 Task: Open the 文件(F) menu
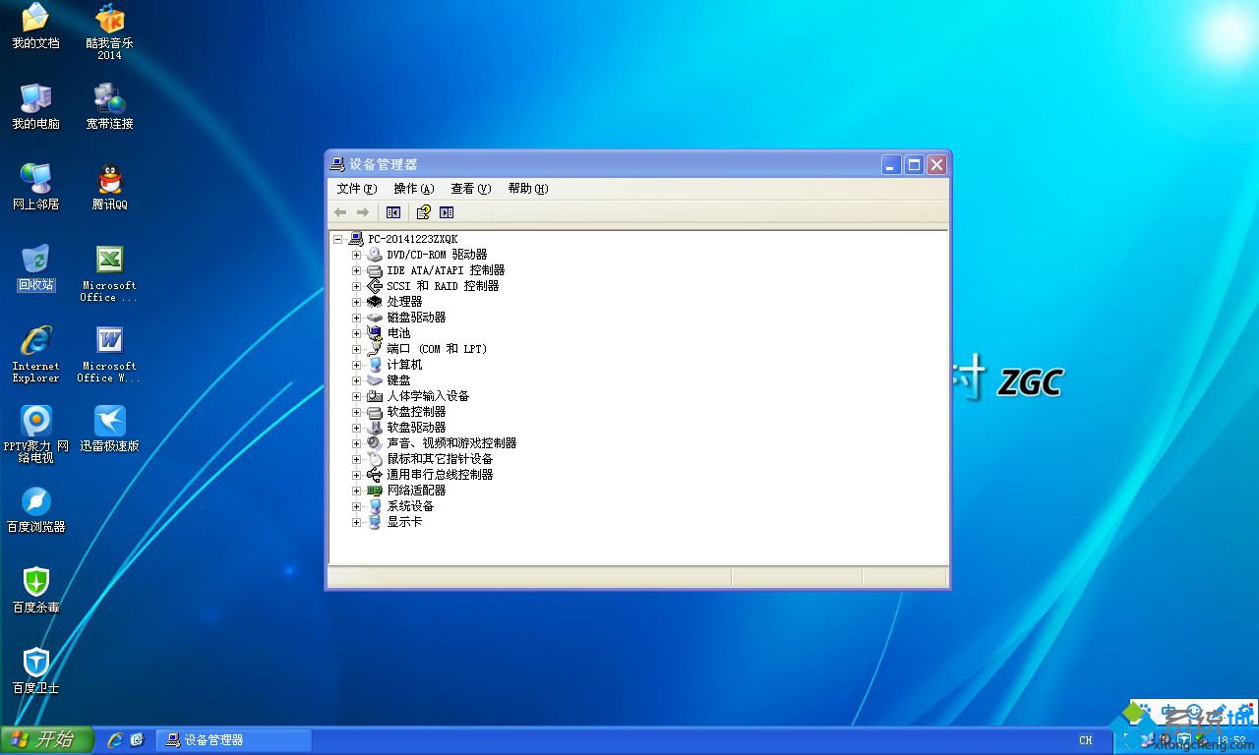(356, 189)
